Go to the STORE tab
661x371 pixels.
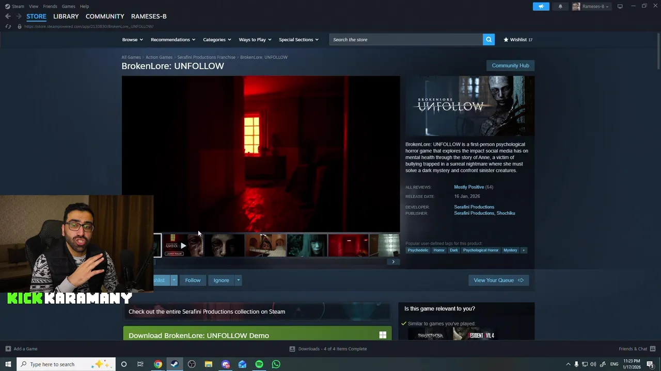point(36,16)
